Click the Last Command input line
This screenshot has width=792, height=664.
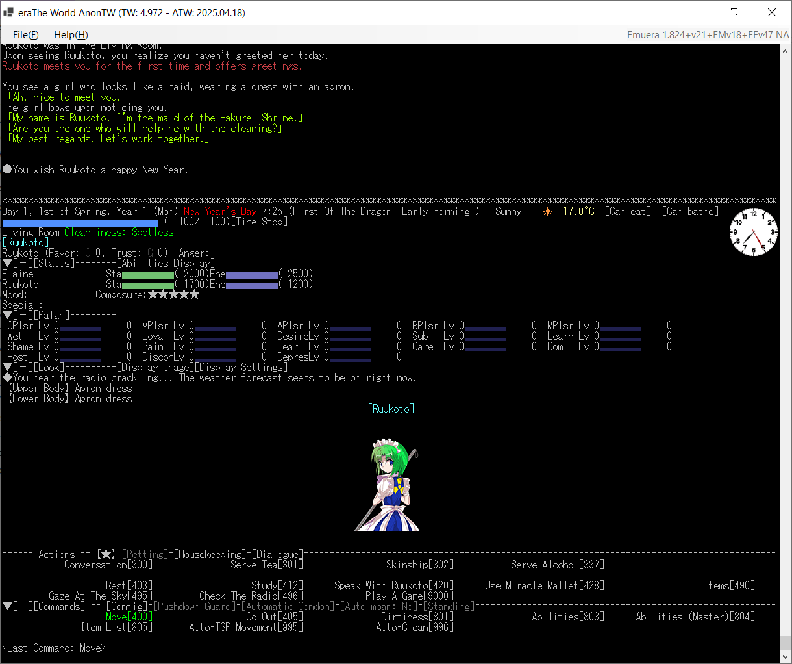54,648
